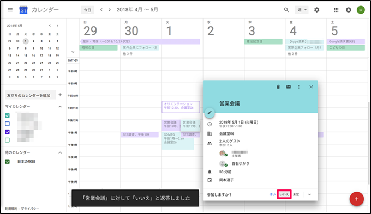
Task: Click the 2 人のゲスト heading
Action: [230, 141]
